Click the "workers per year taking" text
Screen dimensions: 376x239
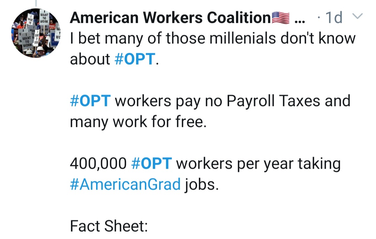pos(258,164)
